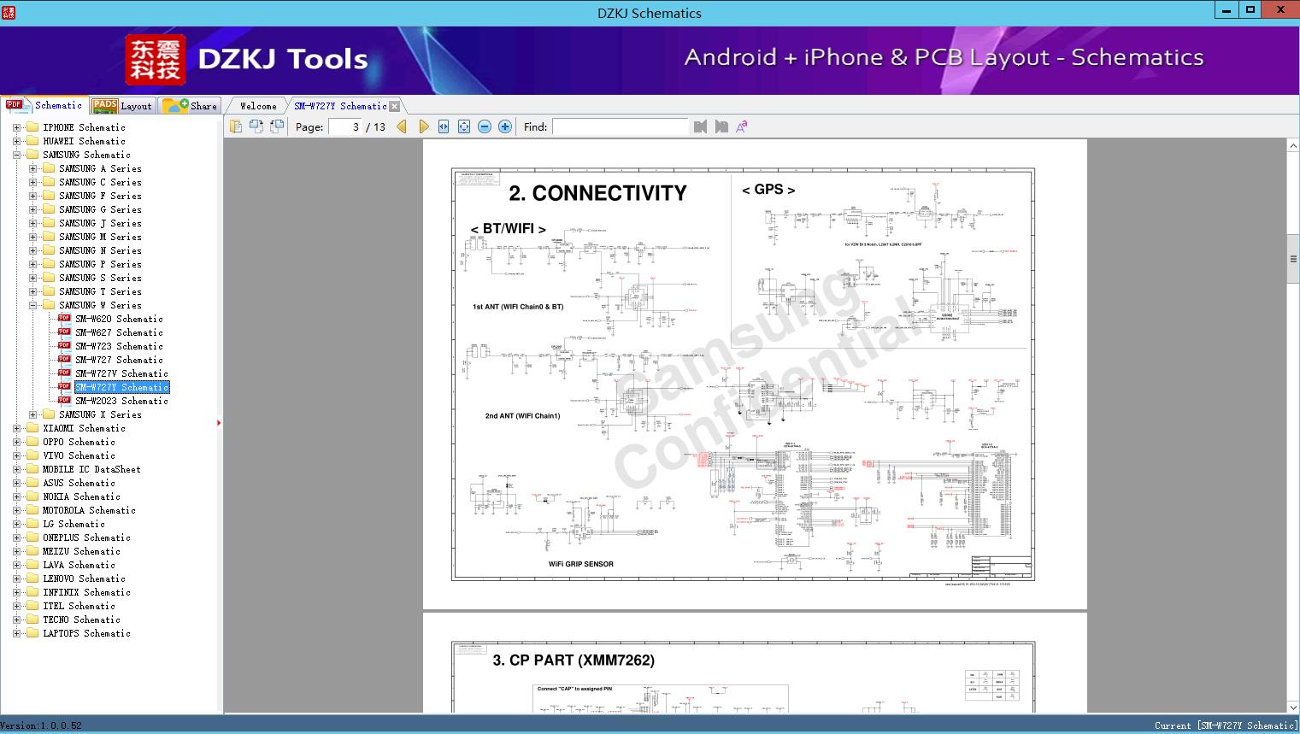This screenshot has height=734, width=1300.
Task: Select the SAMSUNG S Series folder
Action: point(100,278)
